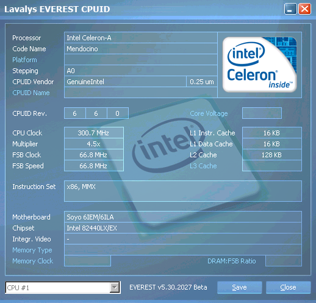Close the EVEREST CPUID panel

click(x=288, y=287)
